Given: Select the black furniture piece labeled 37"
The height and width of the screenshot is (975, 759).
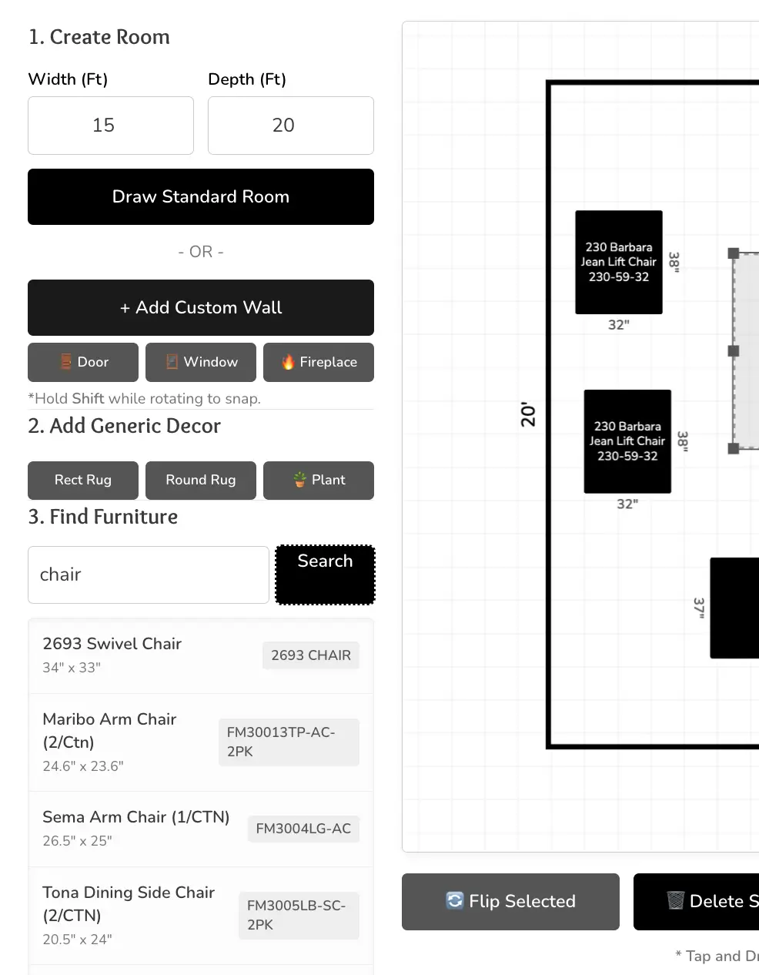Looking at the screenshot, I should tap(734, 608).
